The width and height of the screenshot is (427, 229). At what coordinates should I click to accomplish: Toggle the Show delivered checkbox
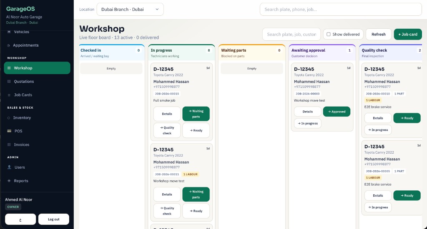point(329,34)
